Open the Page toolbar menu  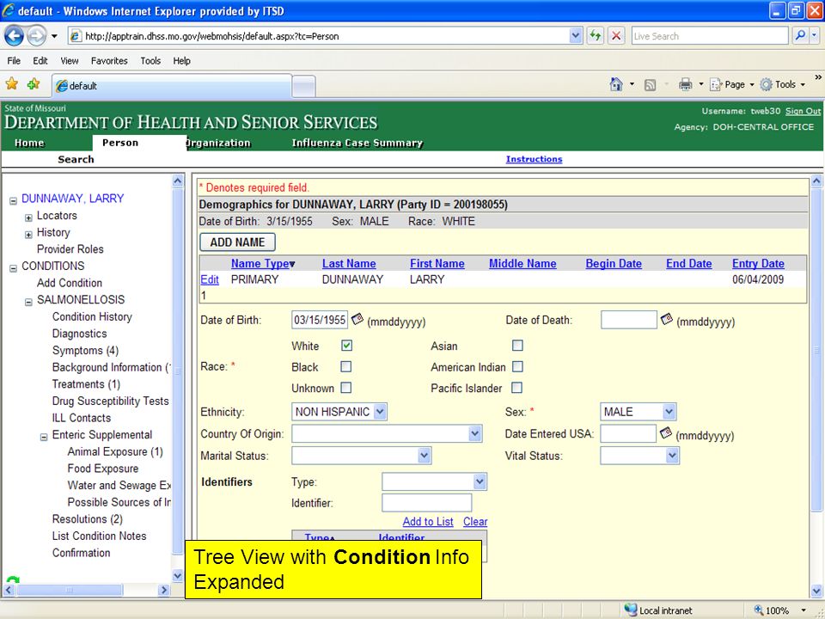click(x=731, y=84)
